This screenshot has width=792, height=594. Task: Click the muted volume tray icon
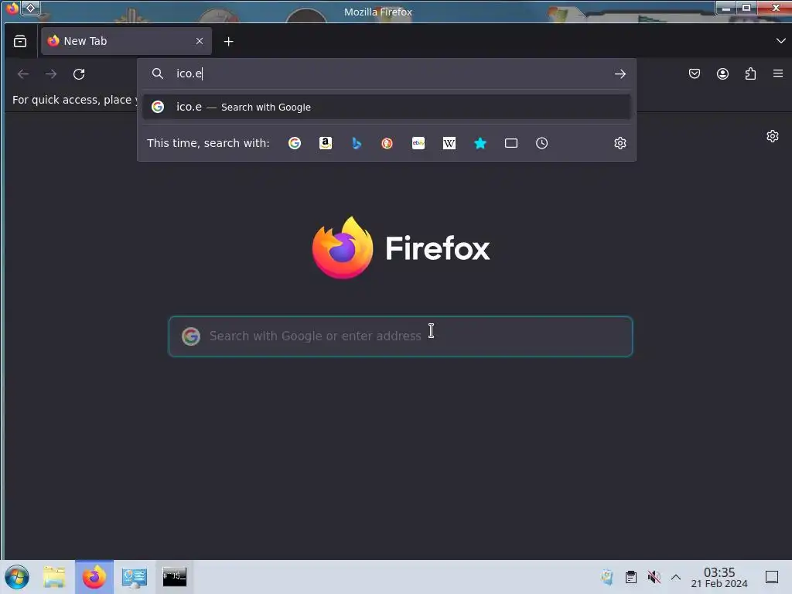(654, 577)
